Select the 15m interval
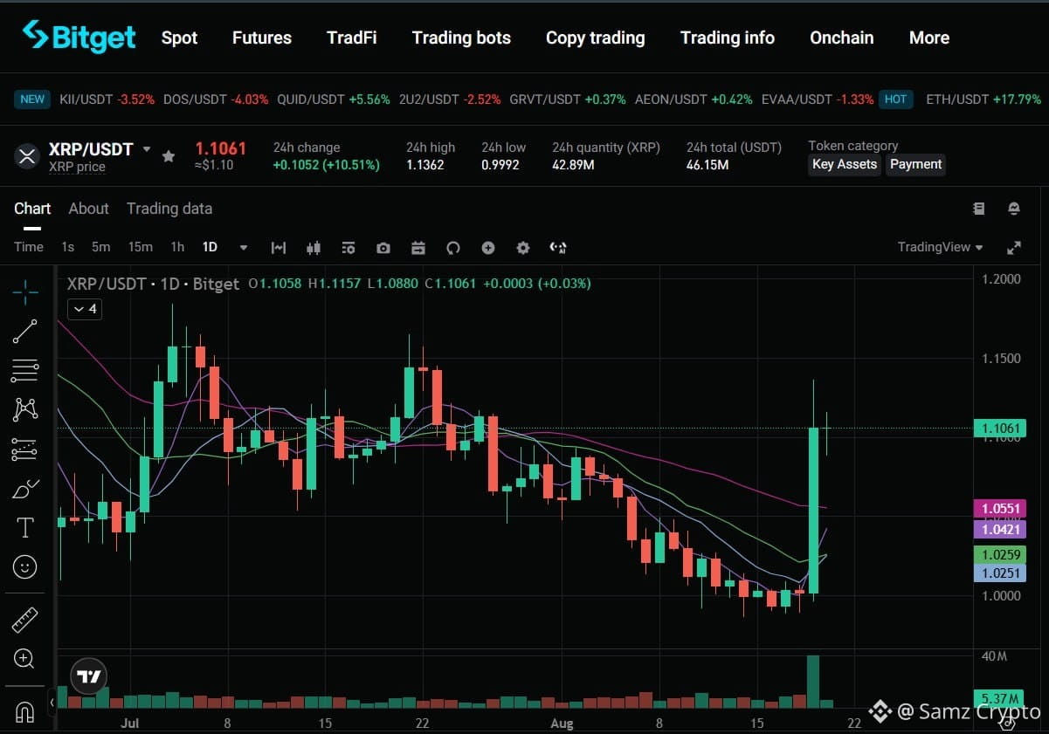 click(x=140, y=247)
